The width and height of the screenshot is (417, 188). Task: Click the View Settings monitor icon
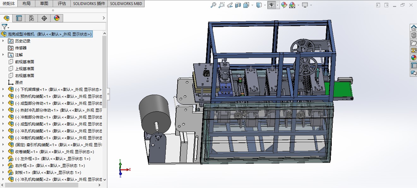pyautogui.click(x=305, y=5)
